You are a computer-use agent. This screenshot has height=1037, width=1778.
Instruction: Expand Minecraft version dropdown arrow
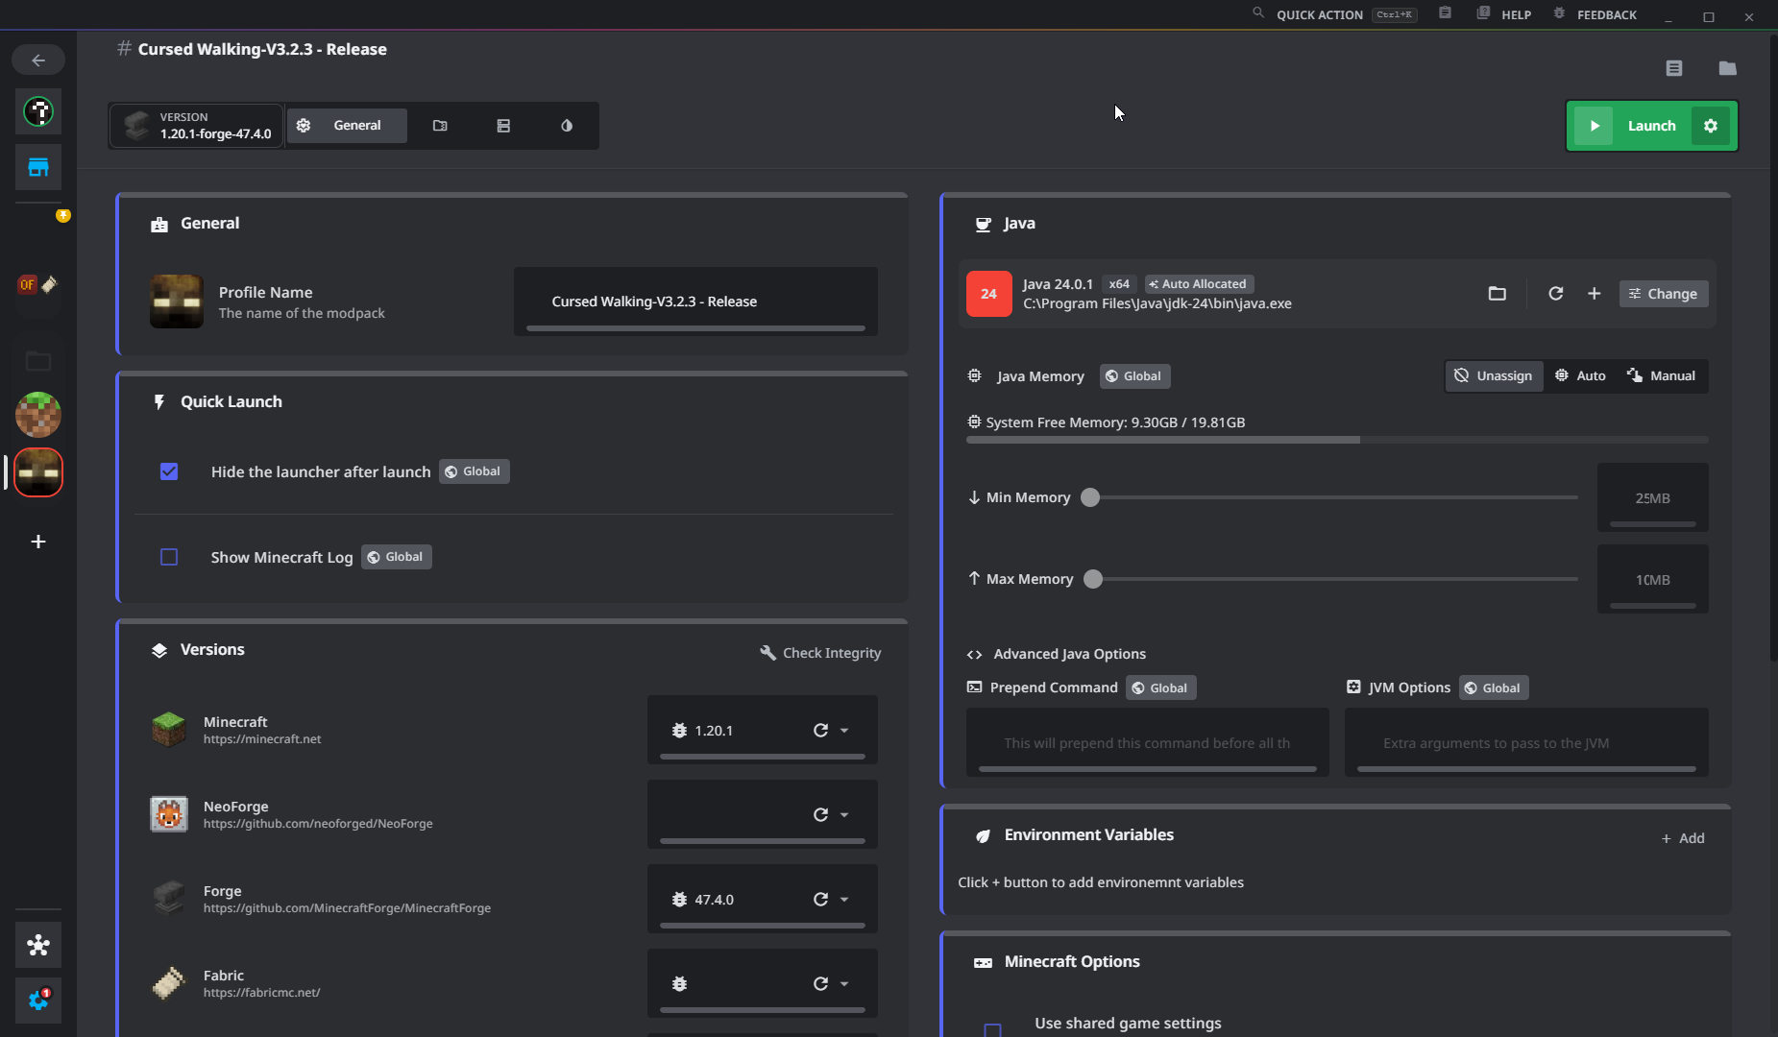tap(844, 731)
